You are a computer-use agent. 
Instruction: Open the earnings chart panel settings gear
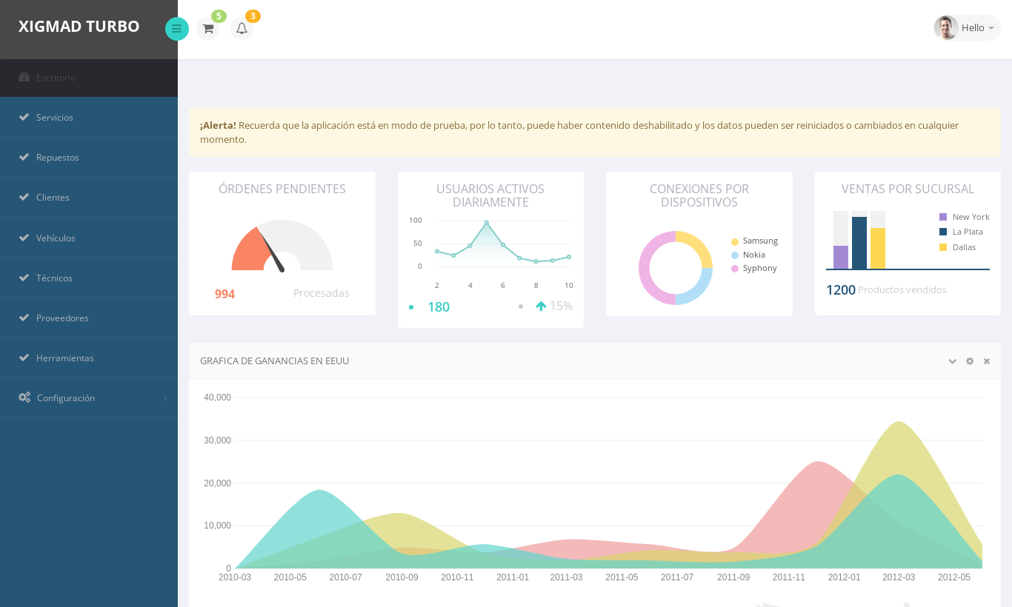[970, 361]
